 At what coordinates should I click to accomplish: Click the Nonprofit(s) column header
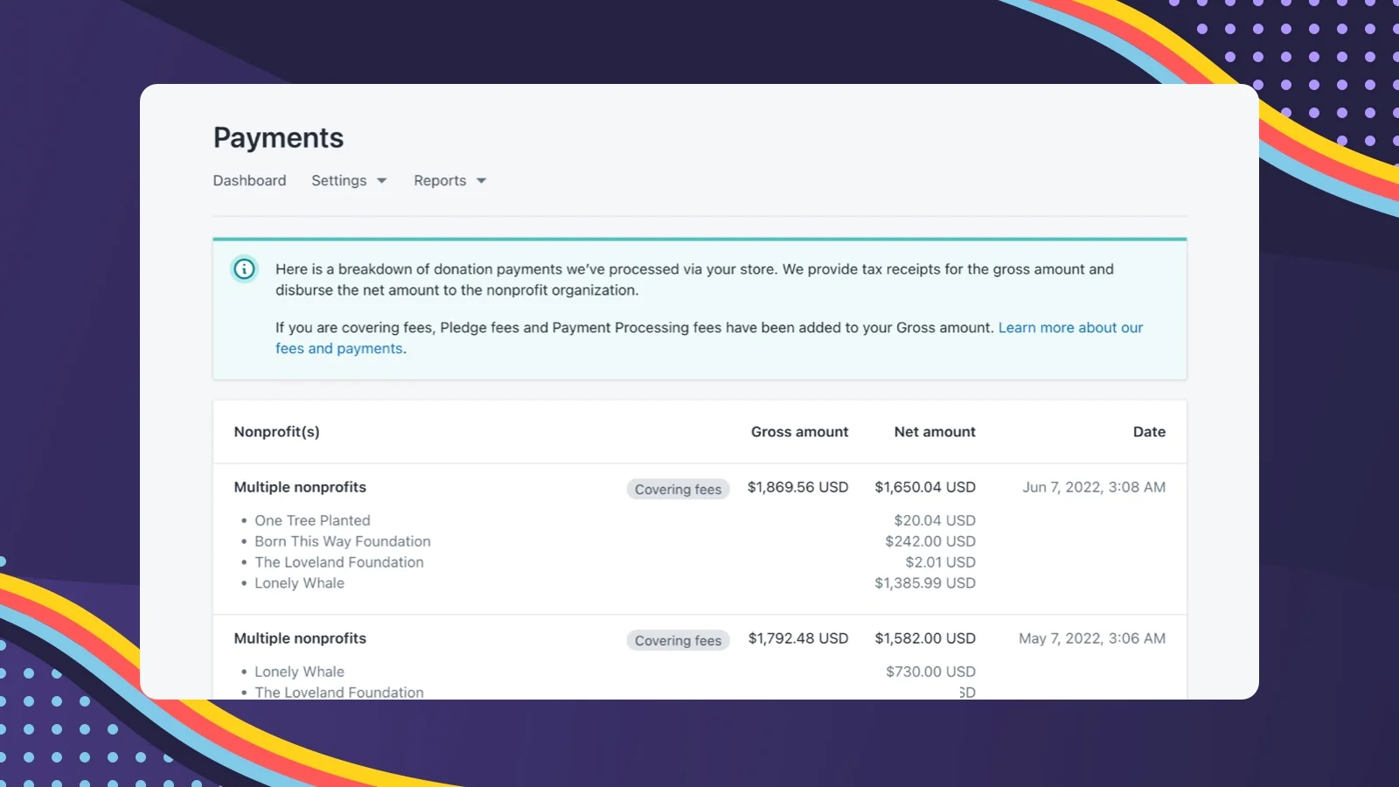[276, 432]
